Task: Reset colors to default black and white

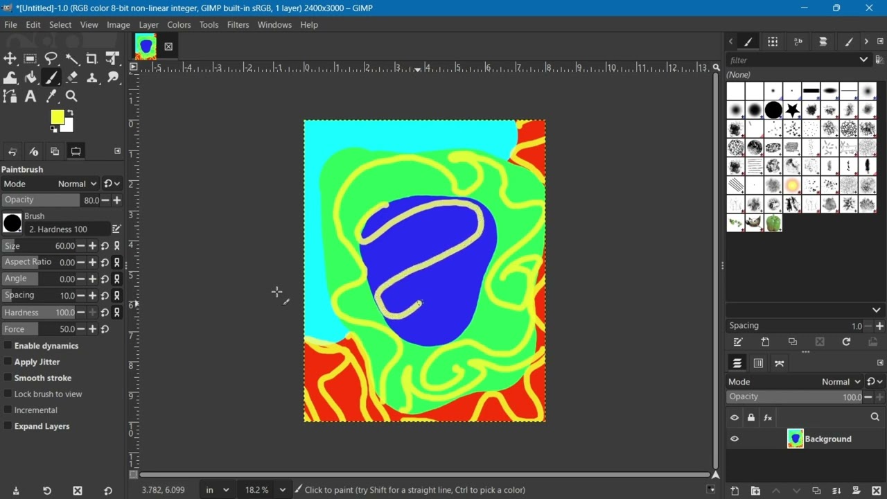Action: click(54, 129)
